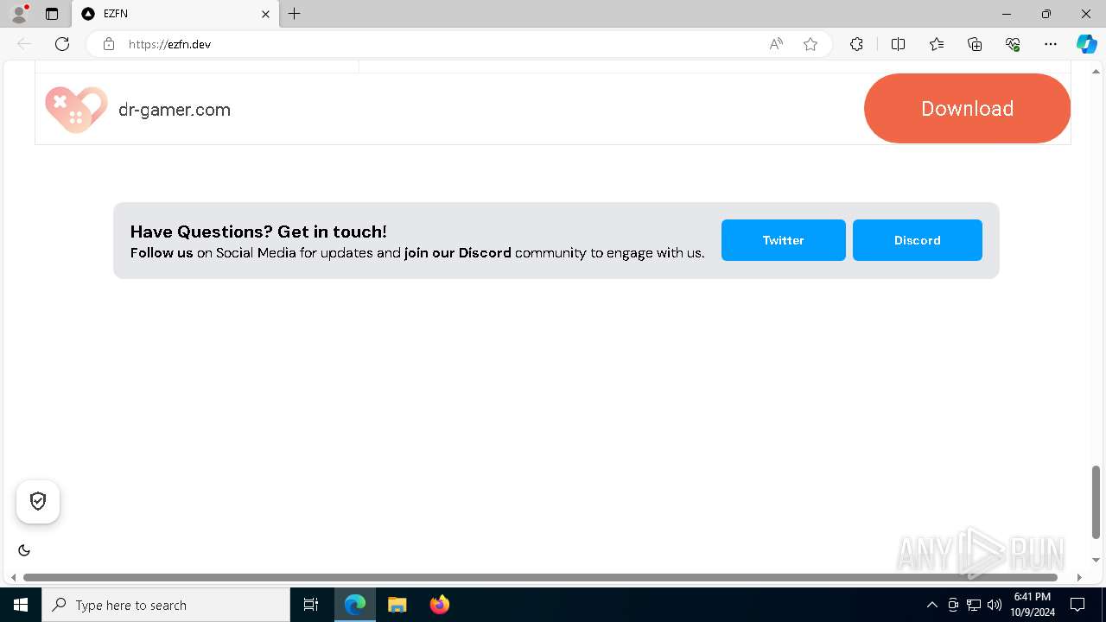Close the EZFN tab
Screen dimensions: 1106x622
265,14
